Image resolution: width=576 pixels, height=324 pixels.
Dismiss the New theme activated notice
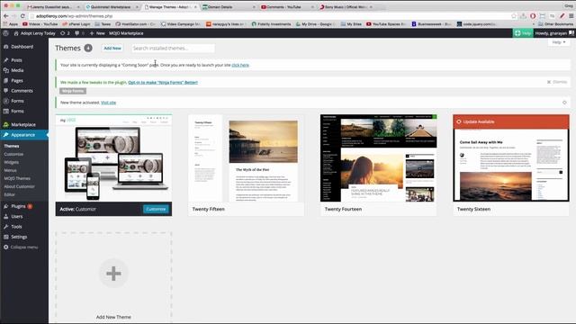pyautogui.click(x=564, y=103)
